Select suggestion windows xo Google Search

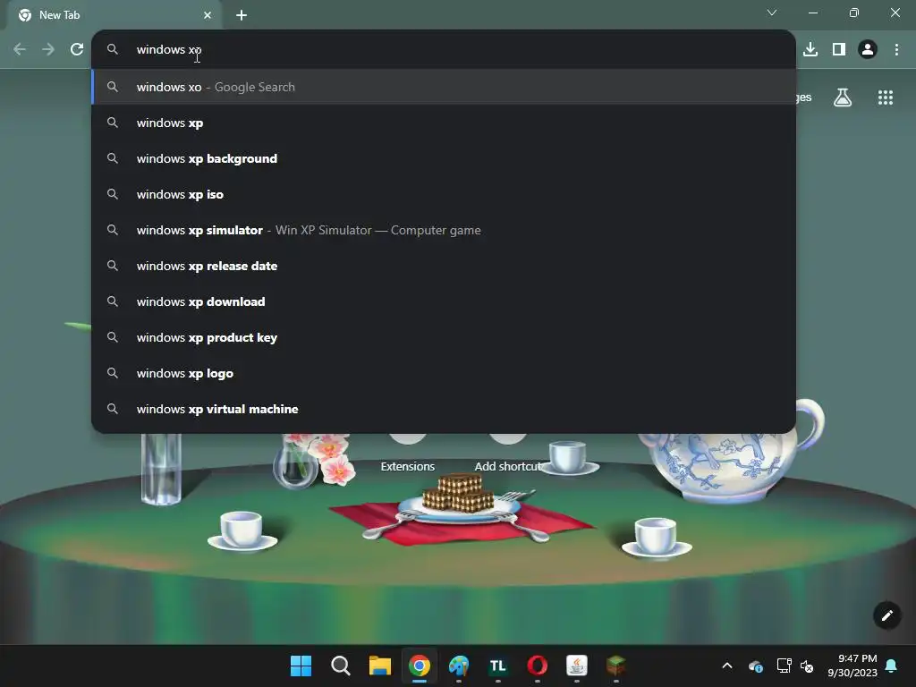(x=444, y=87)
